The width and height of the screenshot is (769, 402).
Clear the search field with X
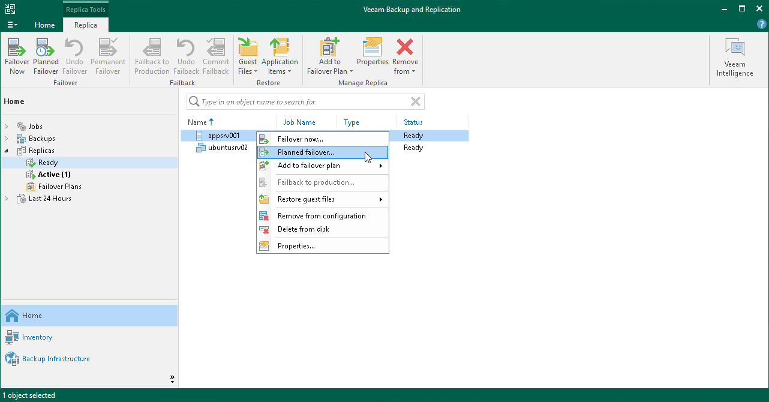[x=415, y=101]
